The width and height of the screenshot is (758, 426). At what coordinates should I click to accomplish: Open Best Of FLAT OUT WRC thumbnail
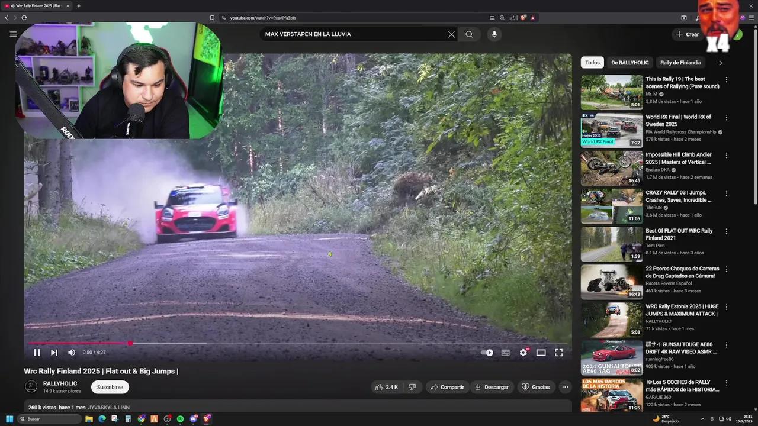click(612, 244)
